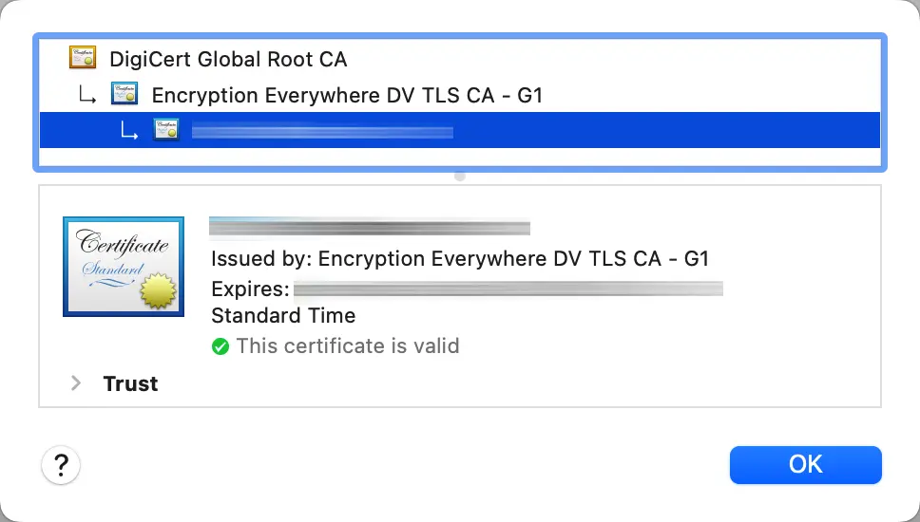Image resolution: width=920 pixels, height=522 pixels.
Task: Click the hierarchy arrow beside Encryption Everywhere
Action: (87, 95)
